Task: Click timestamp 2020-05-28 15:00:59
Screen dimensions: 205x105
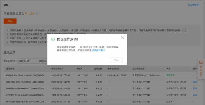Action: click(61, 95)
